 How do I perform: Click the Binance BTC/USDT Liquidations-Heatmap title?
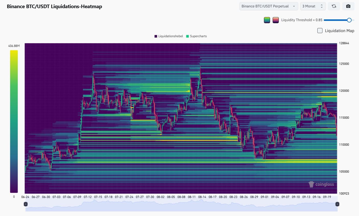[x=54, y=6]
